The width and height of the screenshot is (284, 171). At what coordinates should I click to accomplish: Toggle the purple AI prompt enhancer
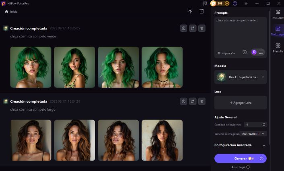[254, 52]
